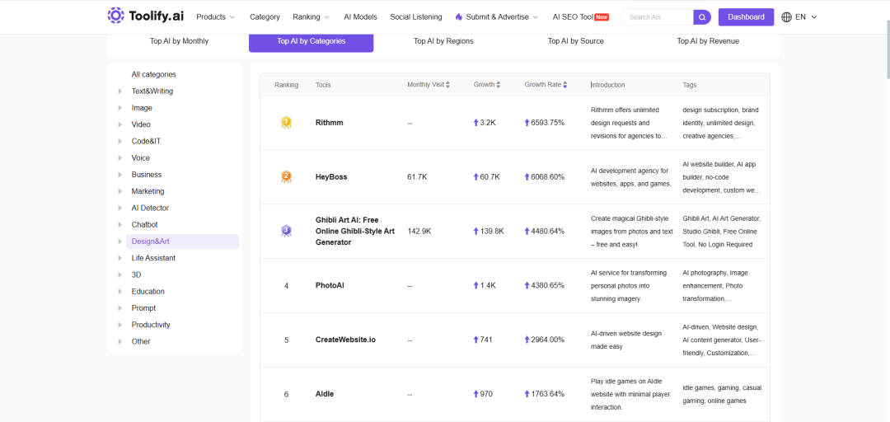This screenshot has height=422, width=890.
Task: Open Category in the top navigation
Action: (x=265, y=17)
